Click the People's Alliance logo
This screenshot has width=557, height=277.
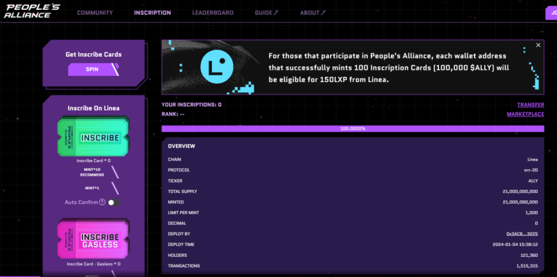point(32,10)
